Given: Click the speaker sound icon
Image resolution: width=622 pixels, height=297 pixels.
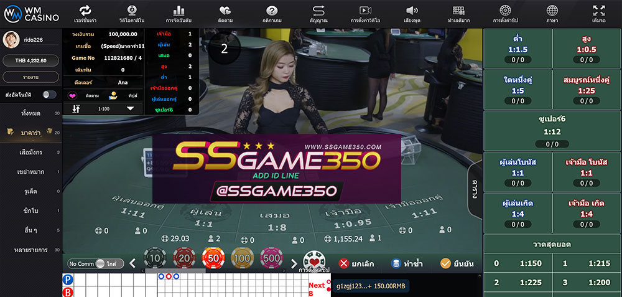Looking at the screenshot, I should pos(412,11).
